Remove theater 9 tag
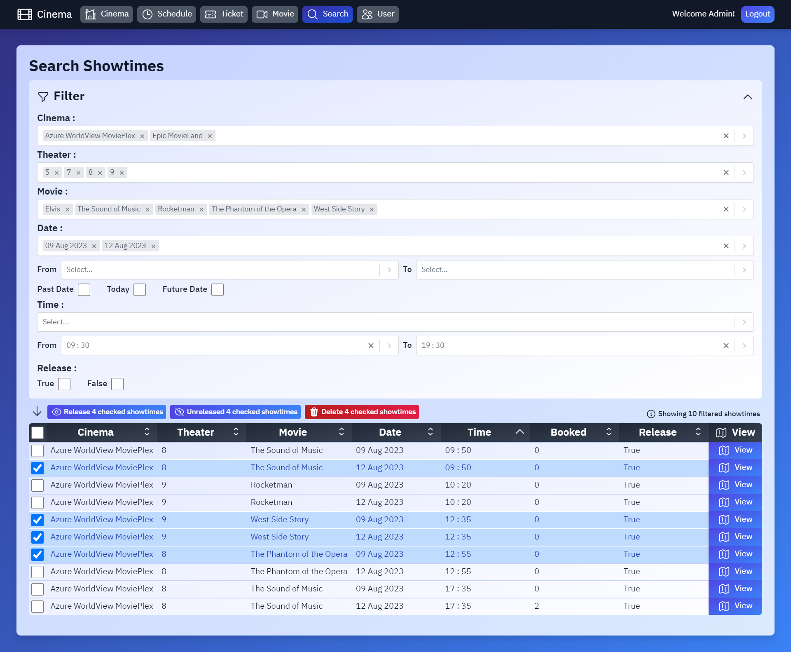 (122, 173)
